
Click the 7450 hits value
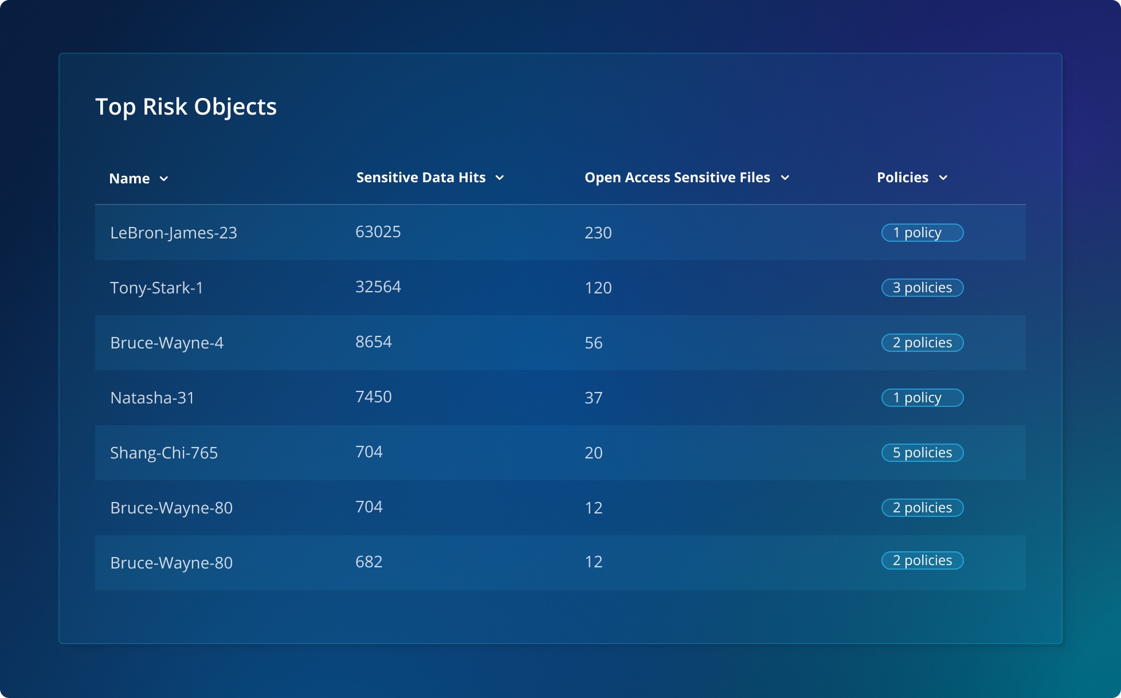click(374, 397)
